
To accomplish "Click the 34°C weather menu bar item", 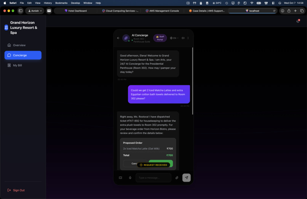I will click(x=217, y=3).
